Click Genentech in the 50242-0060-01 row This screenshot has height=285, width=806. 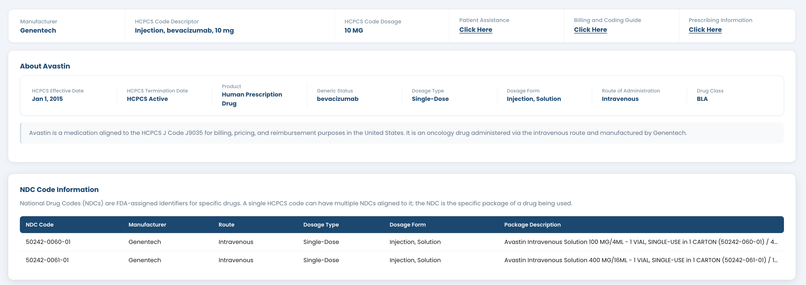(144, 242)
